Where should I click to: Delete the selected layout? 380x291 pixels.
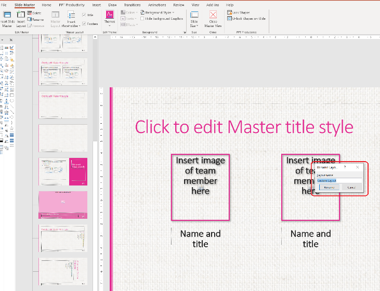pyautogui.click(x=34, y=13)
